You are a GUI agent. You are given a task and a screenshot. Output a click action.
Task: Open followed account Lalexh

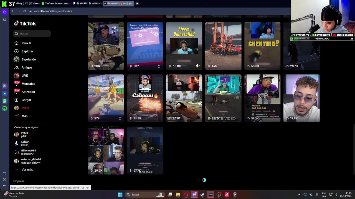pyautogui.click(x=25, y=143)
